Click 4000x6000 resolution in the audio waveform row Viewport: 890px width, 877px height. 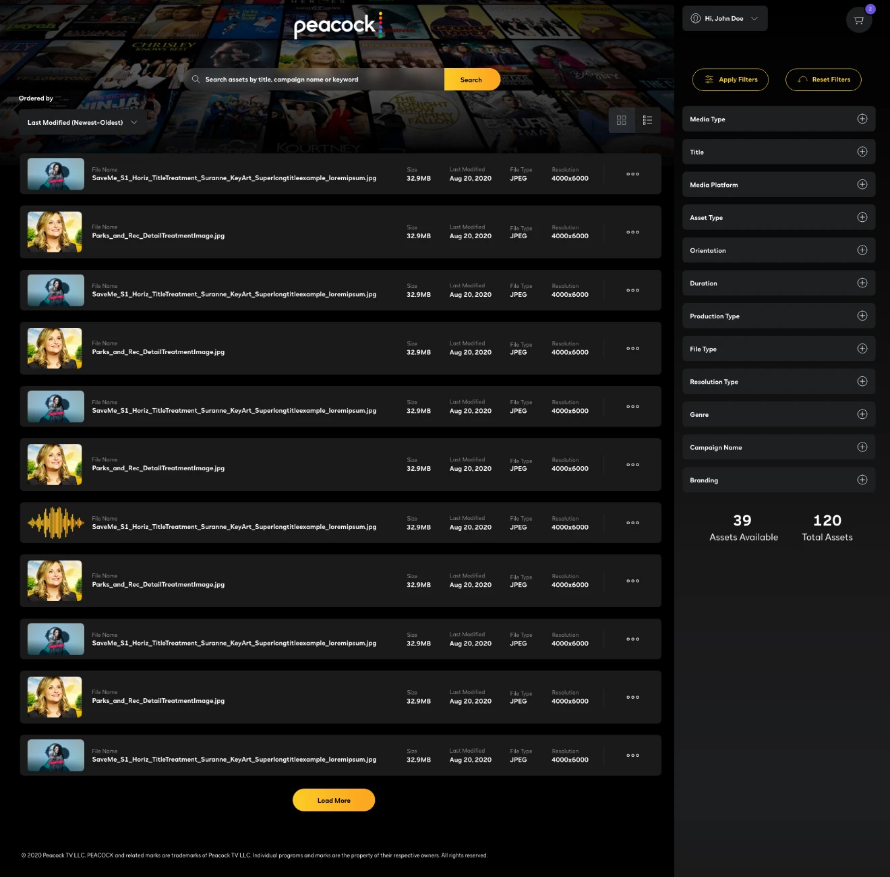(x=570, y=528)
